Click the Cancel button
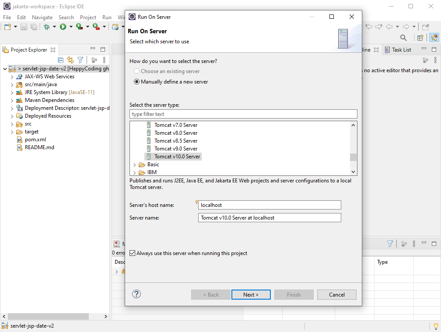The image size is (441, 332). (x=336, y=295)
